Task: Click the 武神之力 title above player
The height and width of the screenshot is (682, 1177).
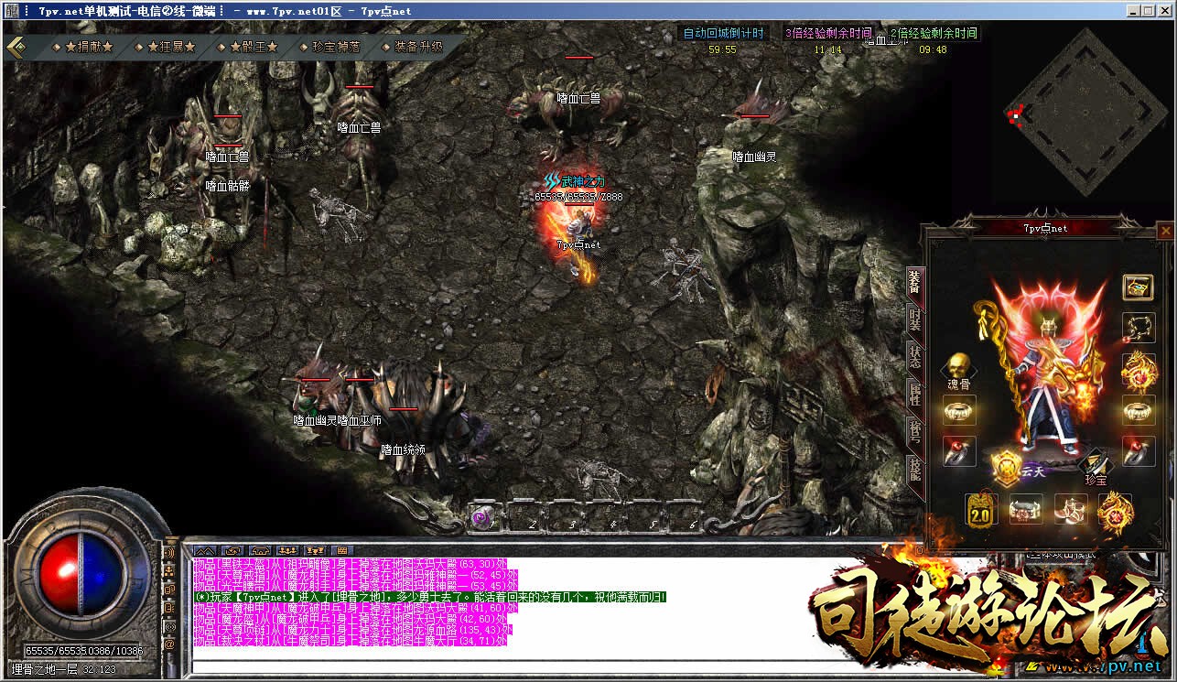Action: [x=582, y=182]
